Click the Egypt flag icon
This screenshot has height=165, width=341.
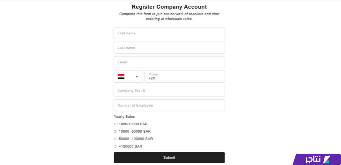click(121, 77)
